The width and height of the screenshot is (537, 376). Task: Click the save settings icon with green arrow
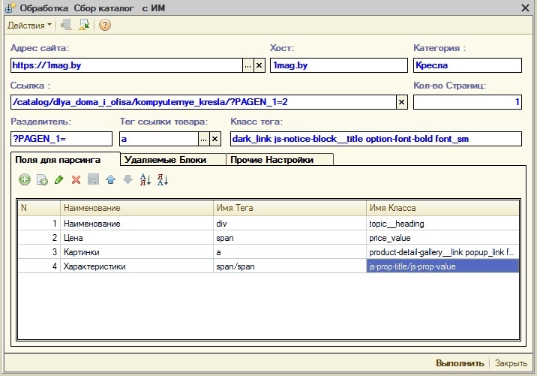[x=84, y=25]
